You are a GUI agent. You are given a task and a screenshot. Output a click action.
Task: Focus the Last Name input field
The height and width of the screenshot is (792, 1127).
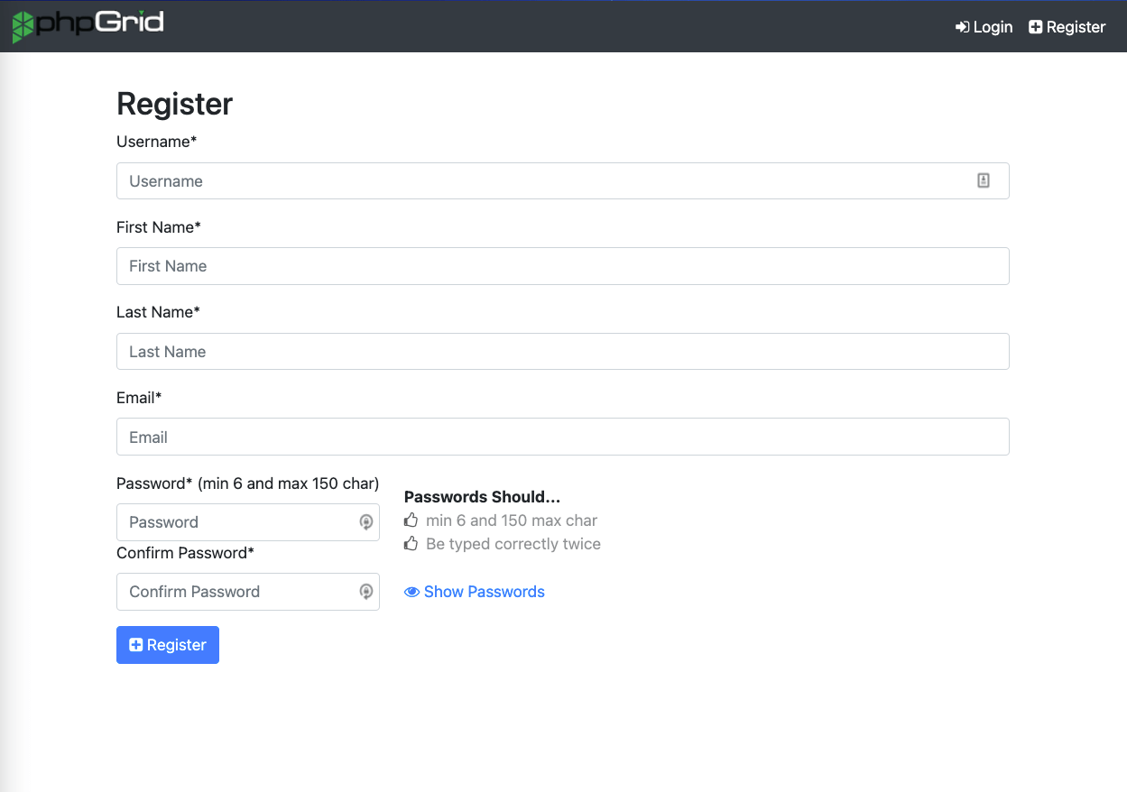pos(563,352)
